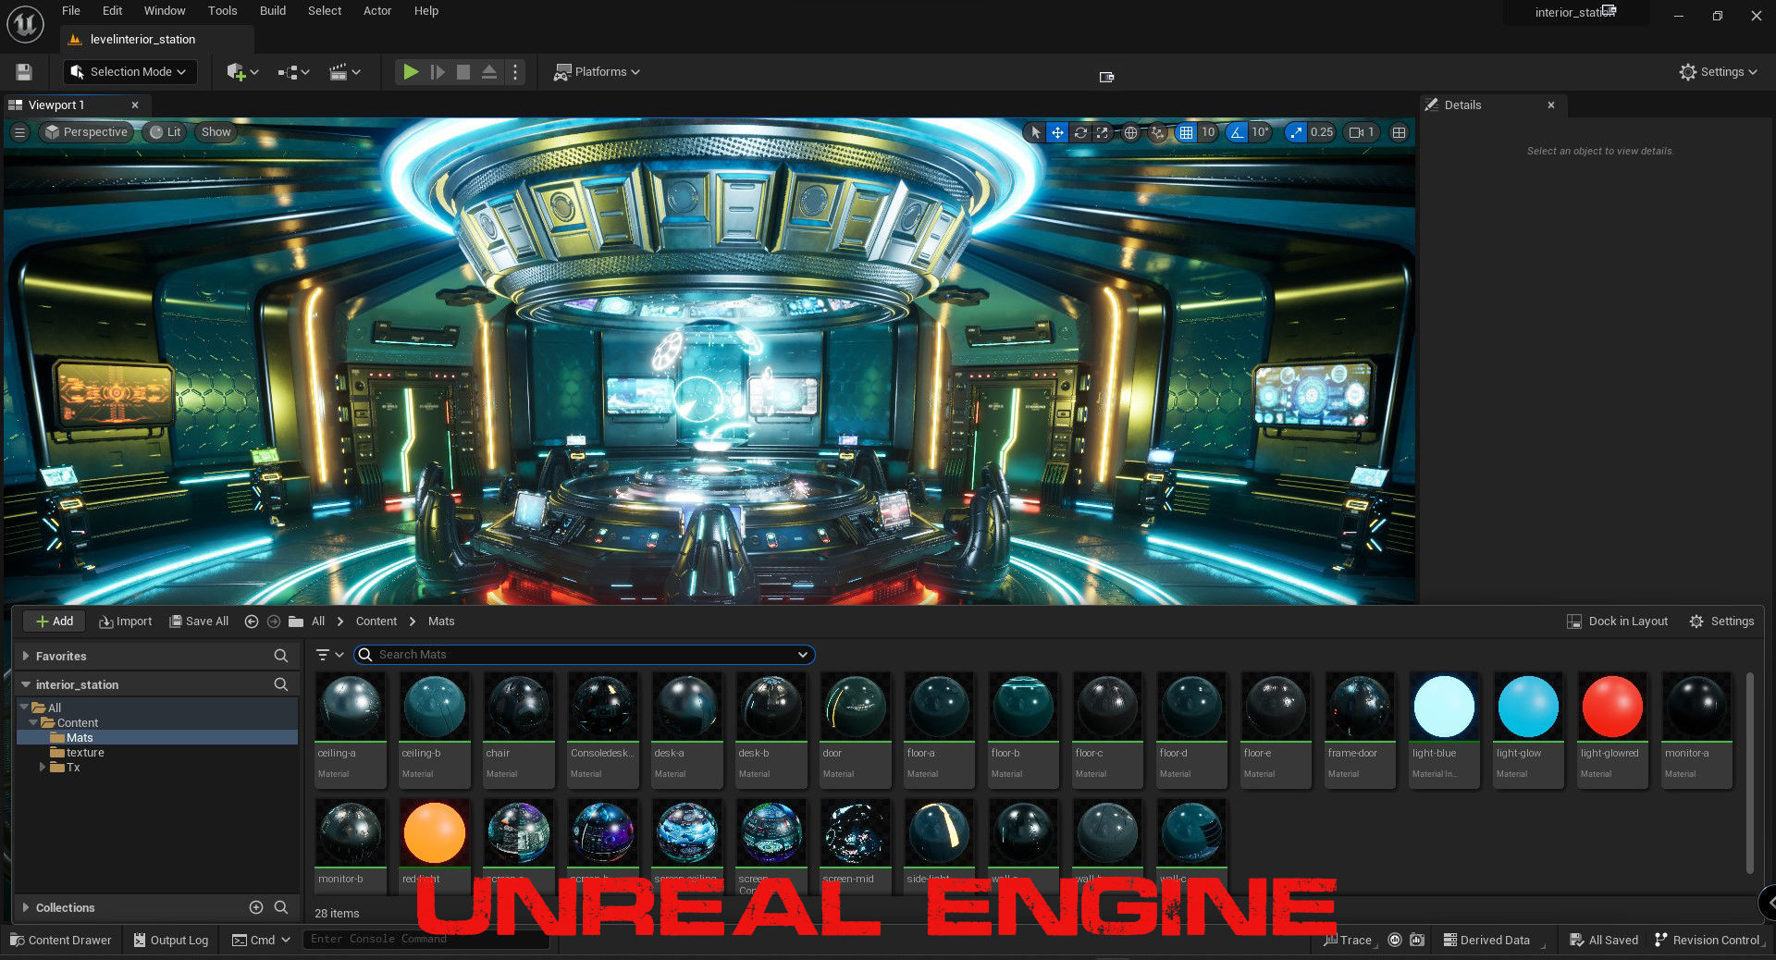Viewport: 1776px width, 960px height.
Task: Click the save current level icon
Action: pos(24,72)
